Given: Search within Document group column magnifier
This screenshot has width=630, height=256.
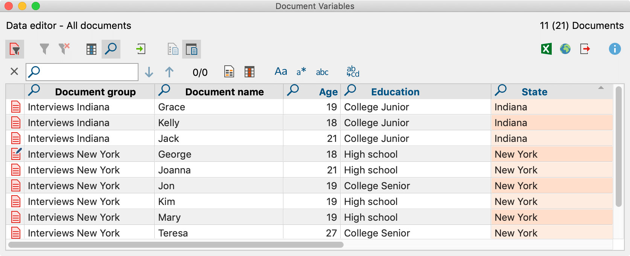Looking at the screenshot, I should [34, 90].
